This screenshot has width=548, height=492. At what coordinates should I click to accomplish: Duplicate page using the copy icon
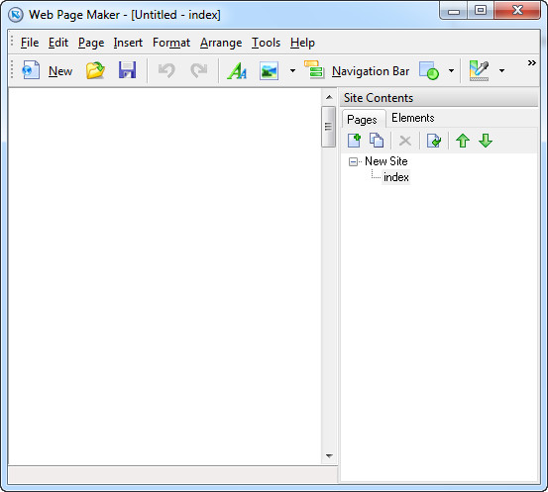(377, 141)
